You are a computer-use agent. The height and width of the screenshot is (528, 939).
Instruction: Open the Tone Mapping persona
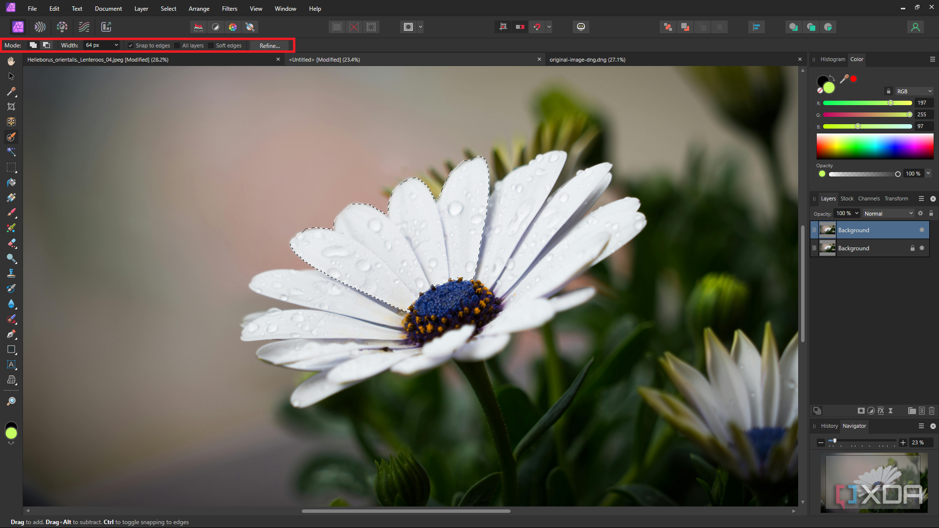point(84,27)
